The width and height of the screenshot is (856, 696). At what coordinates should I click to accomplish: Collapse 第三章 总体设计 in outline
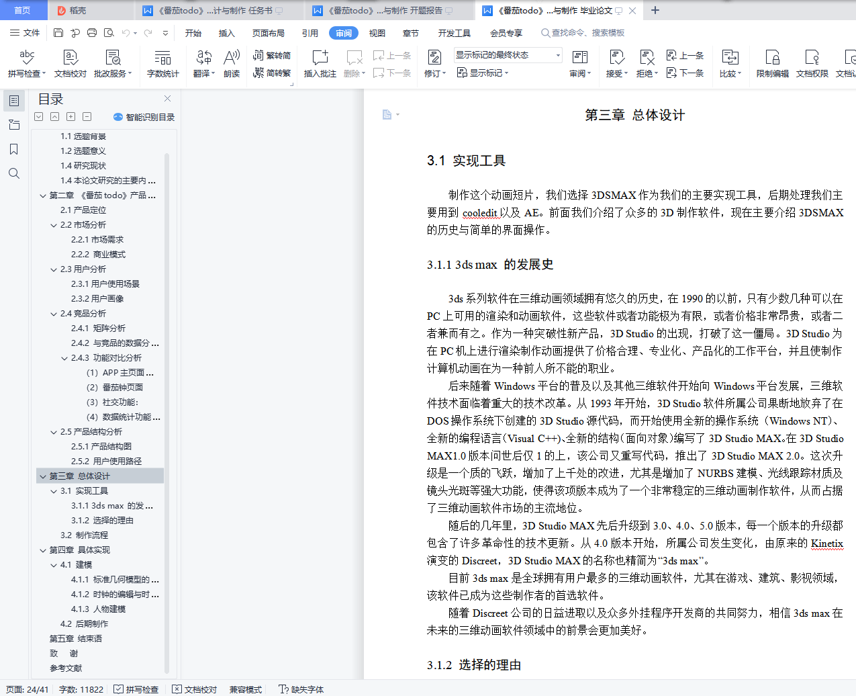click(43, 476)
